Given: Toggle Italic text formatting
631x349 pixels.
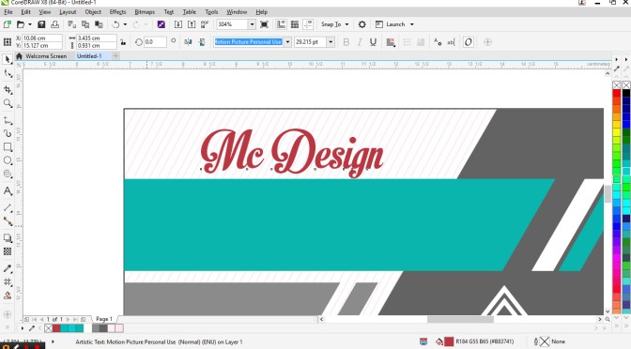Looking at the screenshot, I should click(x=360, y=42).
